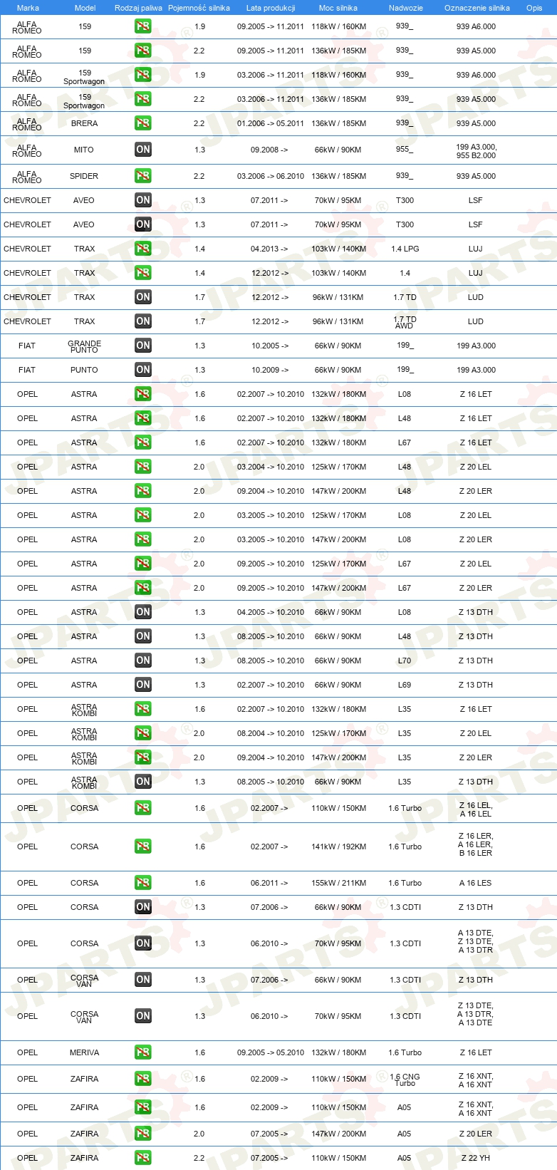
Task: Click PB icon in Chevrolet Trax 1.4 LPG row
Action: tap(143, 249)
